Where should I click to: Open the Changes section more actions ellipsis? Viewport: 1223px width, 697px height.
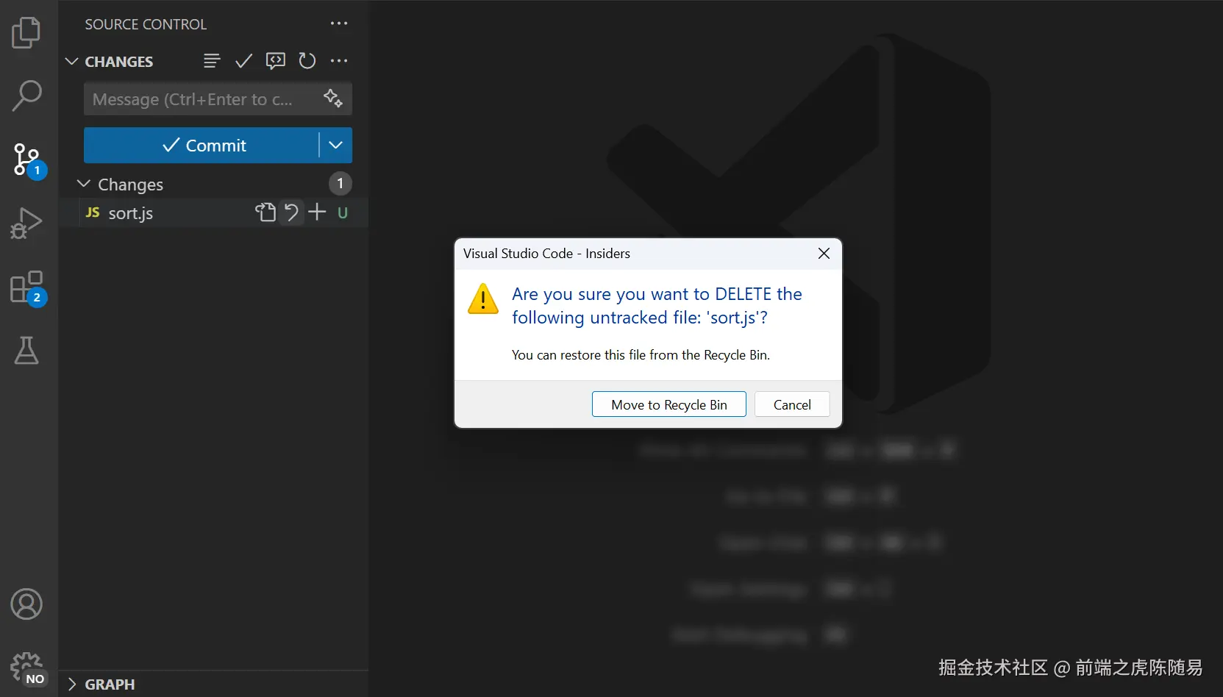tap(339, 61)
